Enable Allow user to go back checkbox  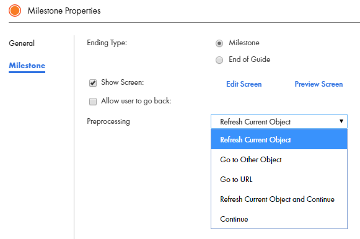click(x=93, y=102)
